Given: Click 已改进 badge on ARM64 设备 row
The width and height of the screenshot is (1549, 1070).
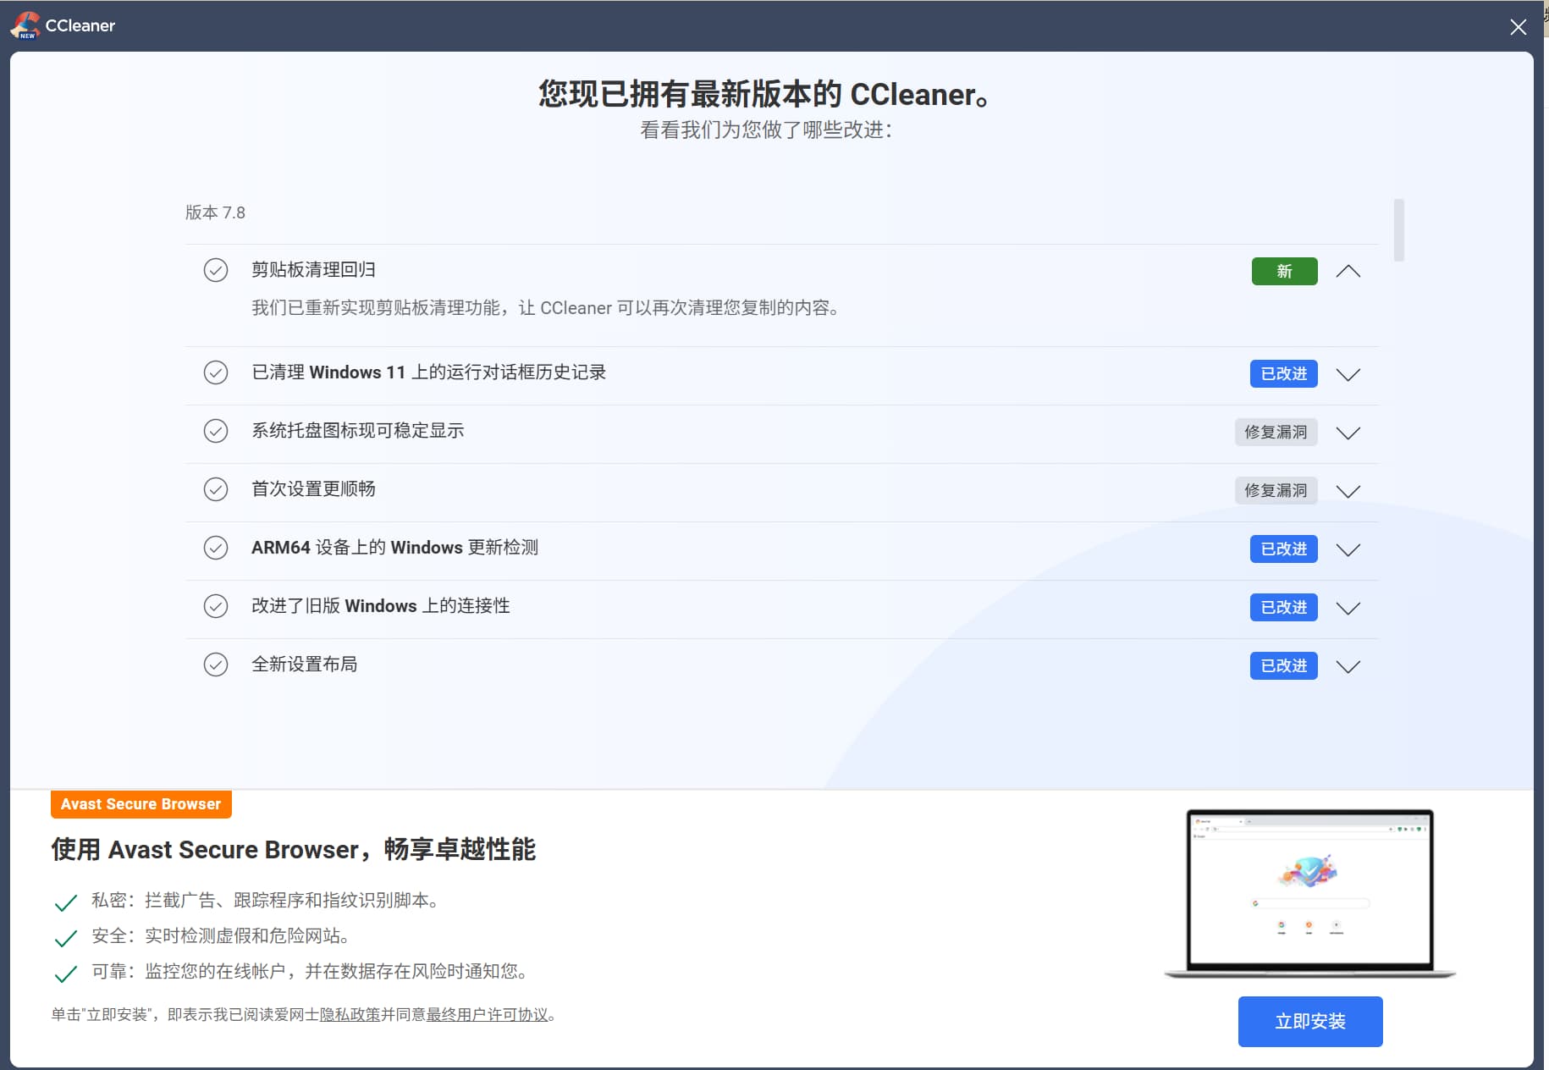Looking at the screenshot, I should [1284, 549].
